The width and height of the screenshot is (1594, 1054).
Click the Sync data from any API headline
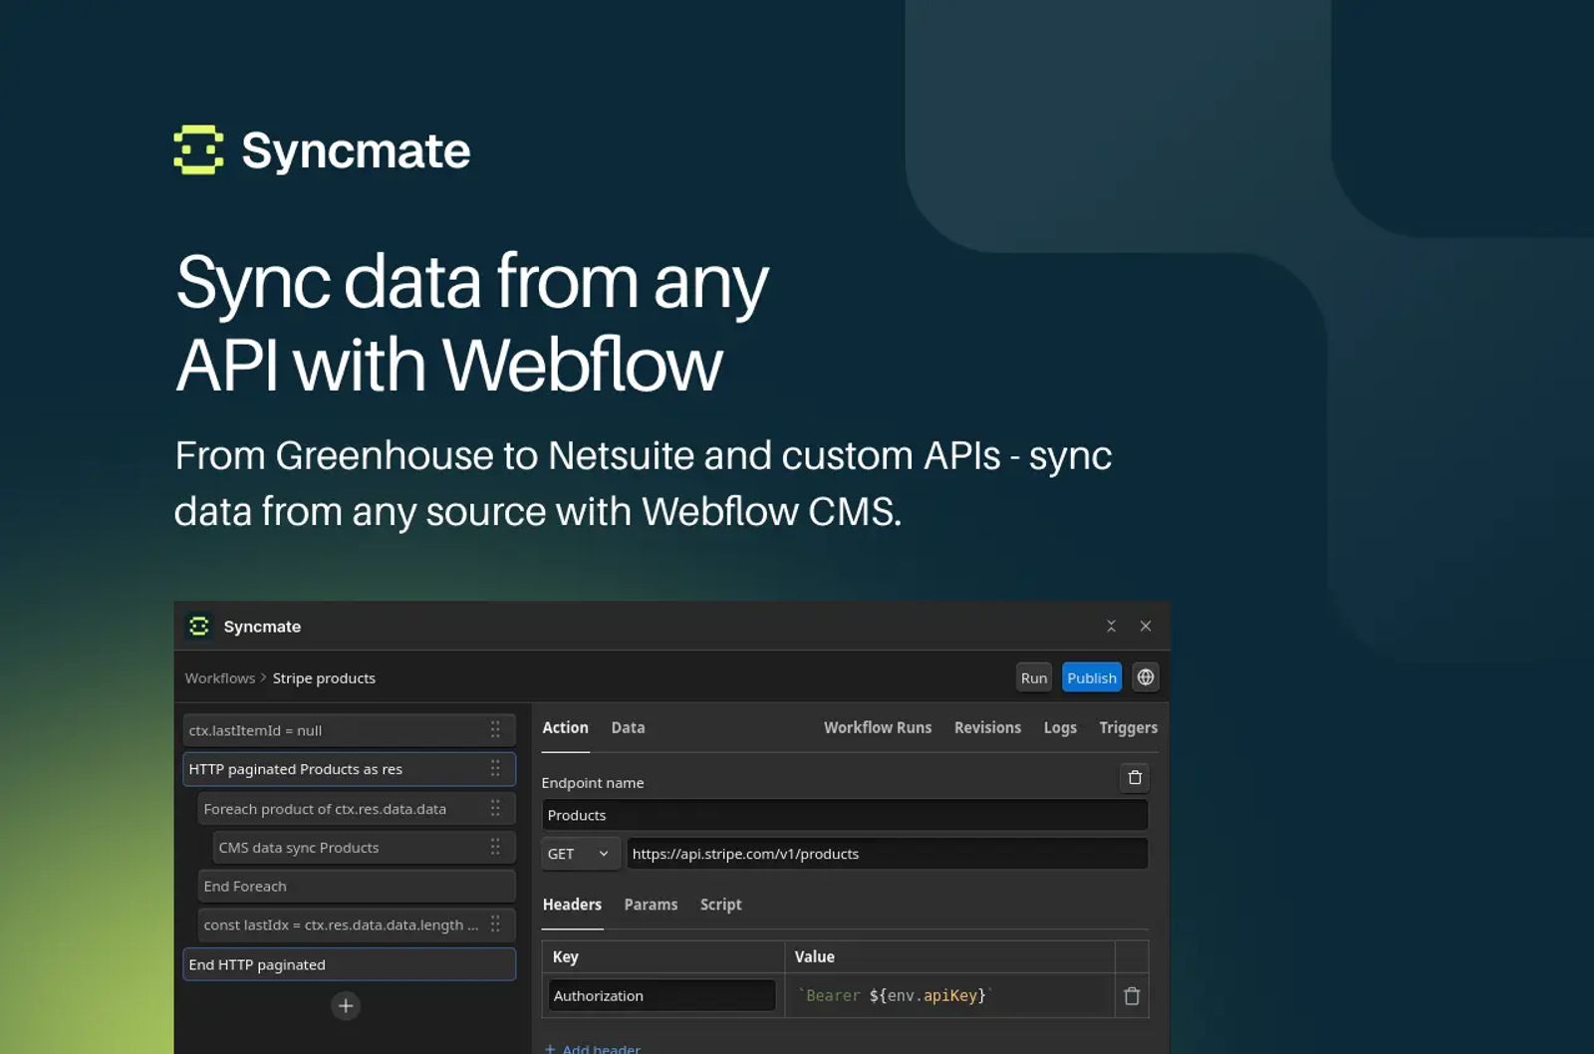click(x=472, y=323)
